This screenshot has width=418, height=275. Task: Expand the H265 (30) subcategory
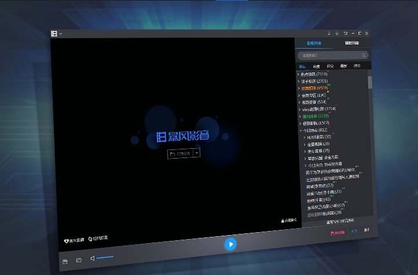tap(304, 137)
